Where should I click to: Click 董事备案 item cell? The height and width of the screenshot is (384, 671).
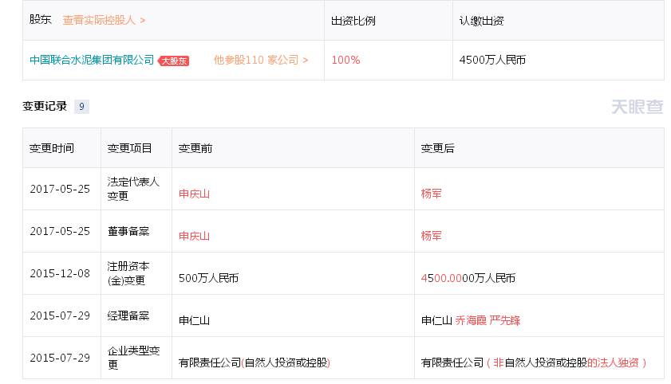tap(128, 231)
